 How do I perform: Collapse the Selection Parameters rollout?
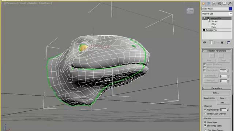[216, 51]
